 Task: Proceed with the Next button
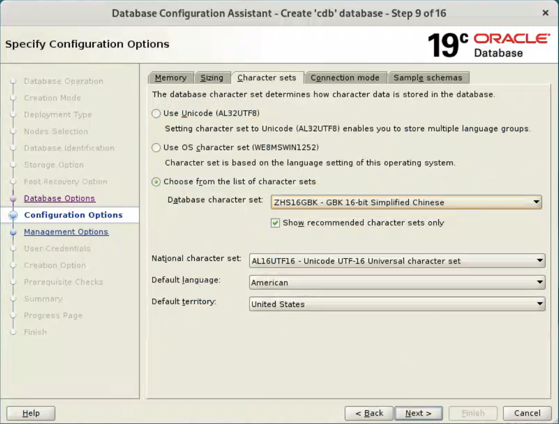[419, 413]
